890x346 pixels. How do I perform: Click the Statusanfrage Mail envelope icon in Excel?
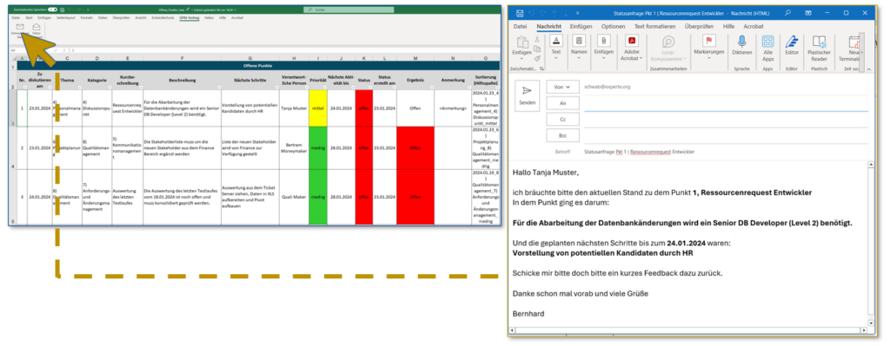coord(20,27)
